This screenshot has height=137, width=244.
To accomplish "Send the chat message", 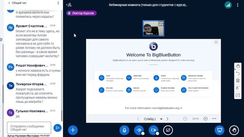I will pyautogui.click(x=58, y=128).
